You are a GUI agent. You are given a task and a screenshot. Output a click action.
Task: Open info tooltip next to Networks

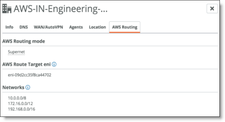[x=28, y=87]
